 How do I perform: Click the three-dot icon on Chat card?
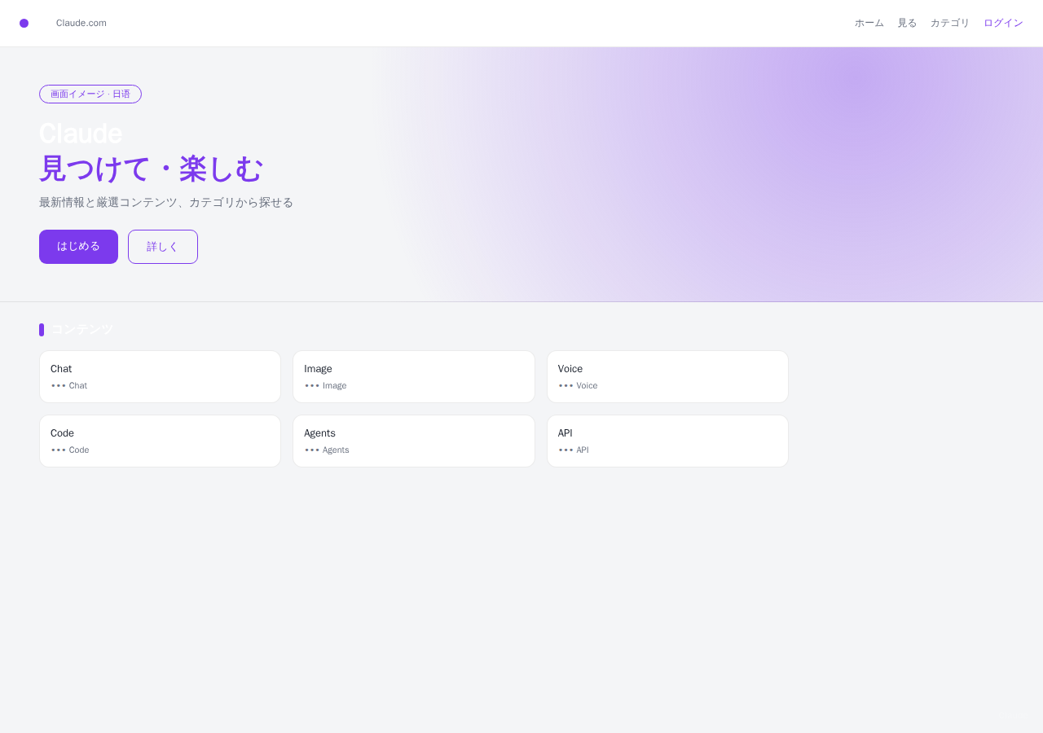click(59, 386)
